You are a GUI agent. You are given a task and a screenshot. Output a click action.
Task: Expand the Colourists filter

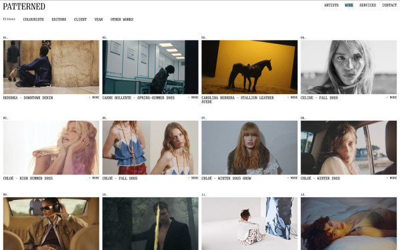coord(33,19)
